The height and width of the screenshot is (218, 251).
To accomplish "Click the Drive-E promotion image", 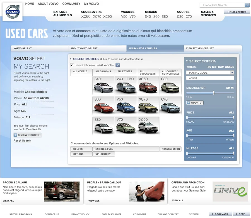I will tap(230, 192).
